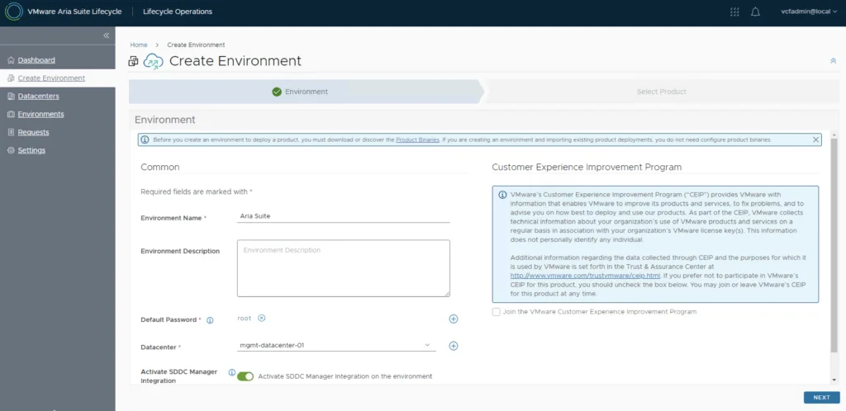Edit the Environment Name field
The image size is (846, 411).
coord(343,216)
